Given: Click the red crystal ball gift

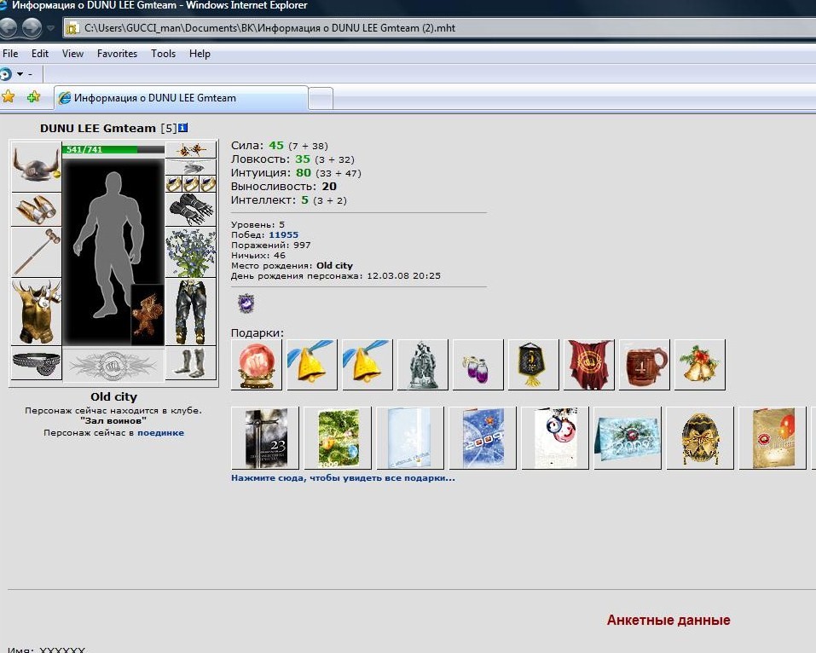Looking at the screenshot, I should [x=256, y=365].
